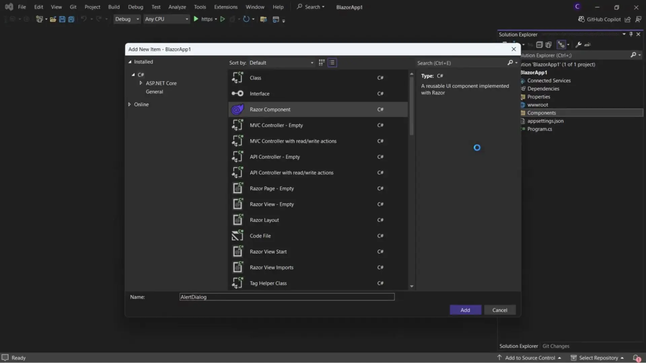
Task: Click the hot reload circular arrow icon
Action: tap(247, 19)
